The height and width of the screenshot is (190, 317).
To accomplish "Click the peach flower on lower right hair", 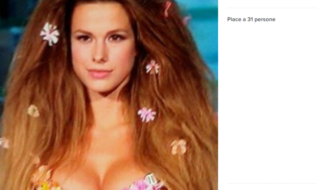I will pyautogui.click(x=179, y=146).
